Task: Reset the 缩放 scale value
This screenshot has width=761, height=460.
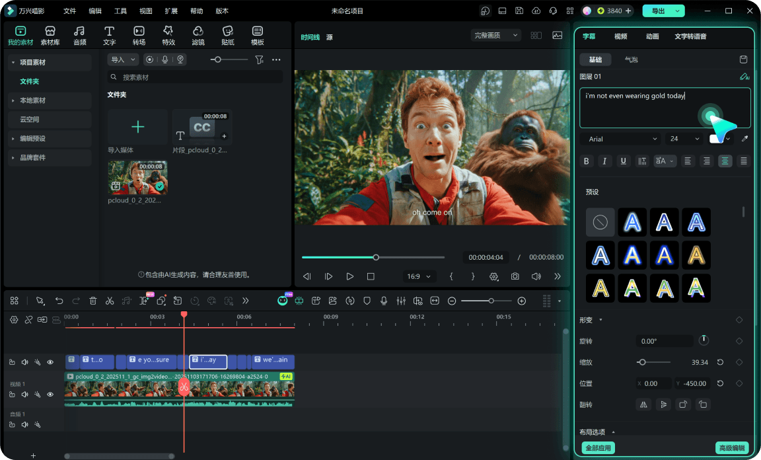Action: tap(720, 362)
